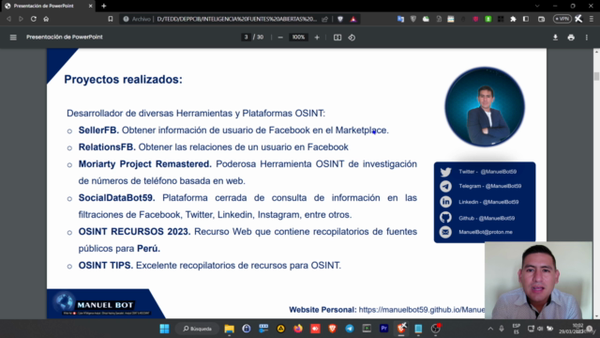The image size is (600, 338).
Task: Open Brave Rewards triangle icon
Action: tap(353, 19)
